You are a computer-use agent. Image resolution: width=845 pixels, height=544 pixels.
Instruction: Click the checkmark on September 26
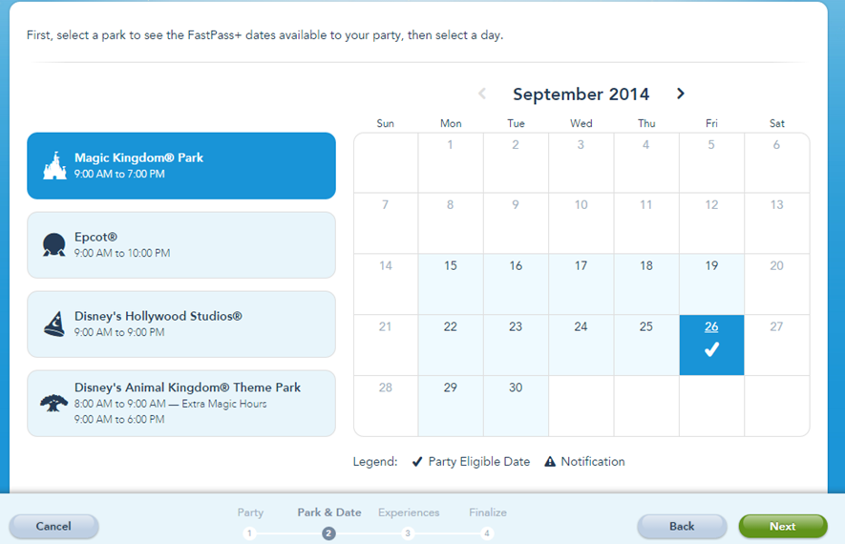click(711, 350)
